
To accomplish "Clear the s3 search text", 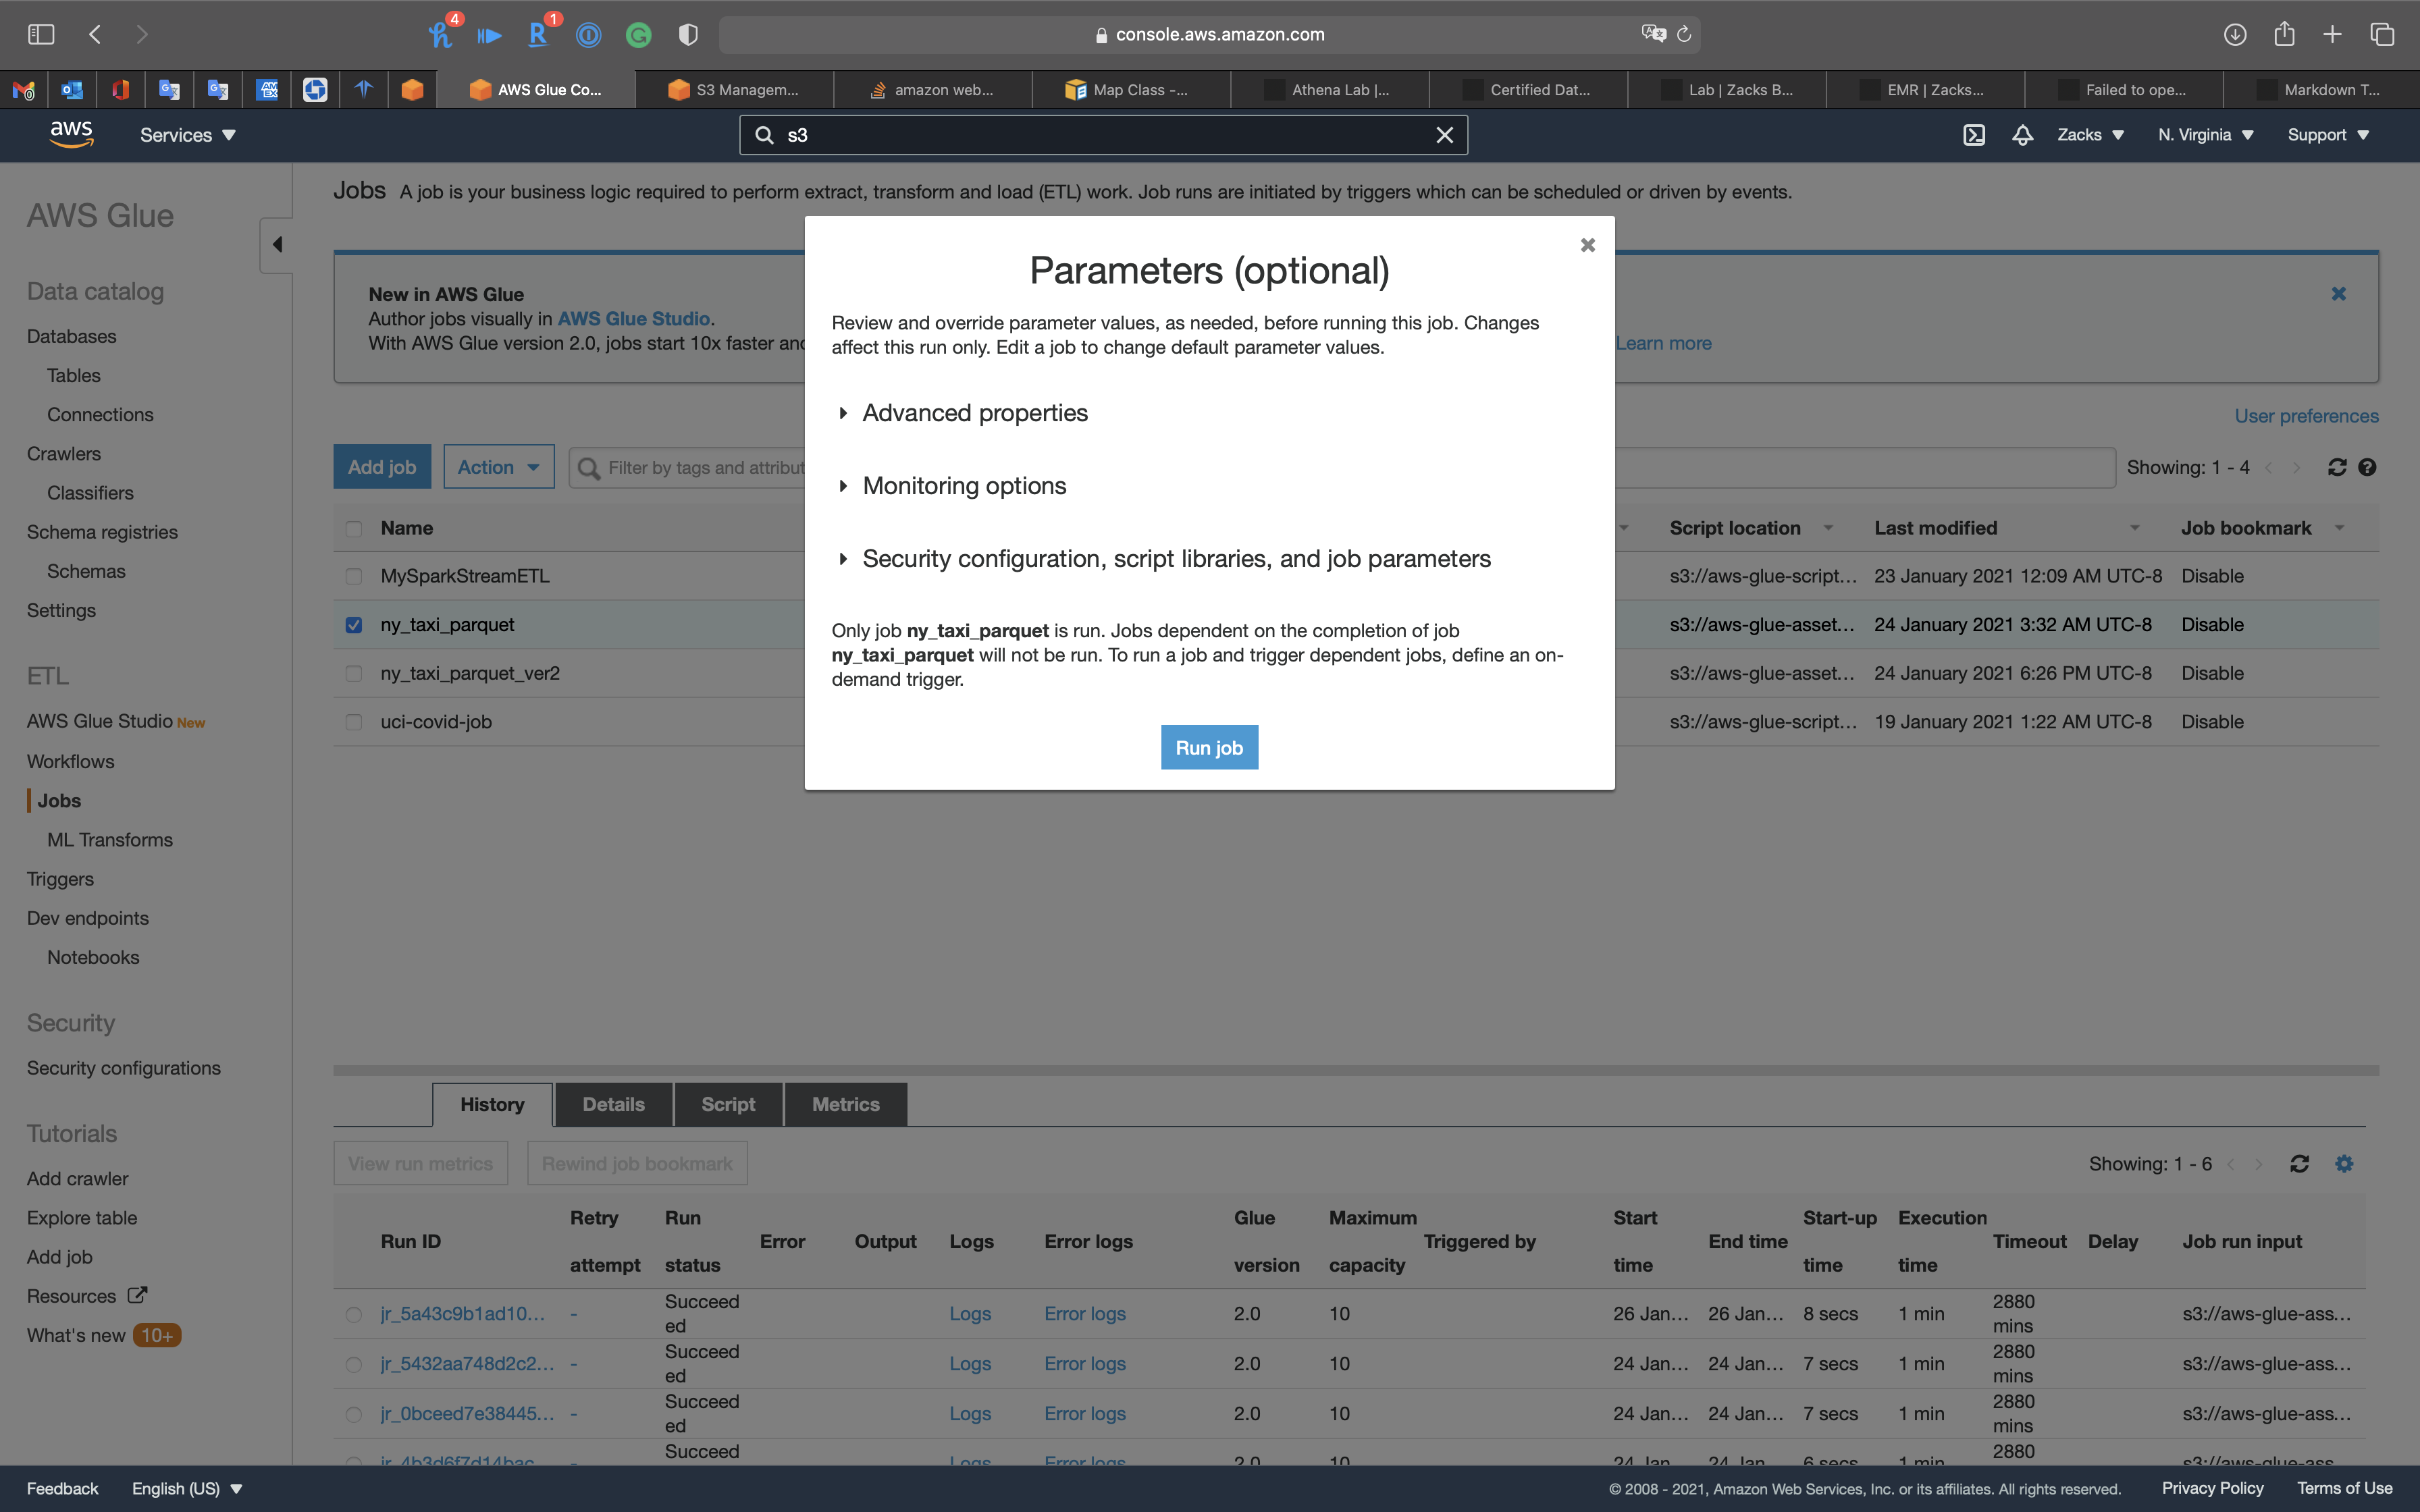I will click(1444, 135).
